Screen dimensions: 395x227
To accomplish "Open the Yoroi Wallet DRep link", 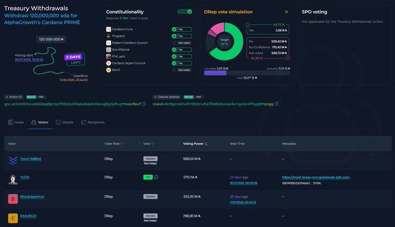I will [x=31, y=159].
